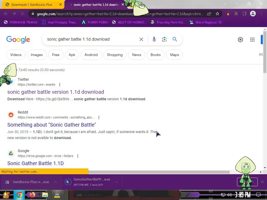Open the Chrome three-dot menu
The height and width of the screenshot is (200, 267).
(x=261, y=14)
